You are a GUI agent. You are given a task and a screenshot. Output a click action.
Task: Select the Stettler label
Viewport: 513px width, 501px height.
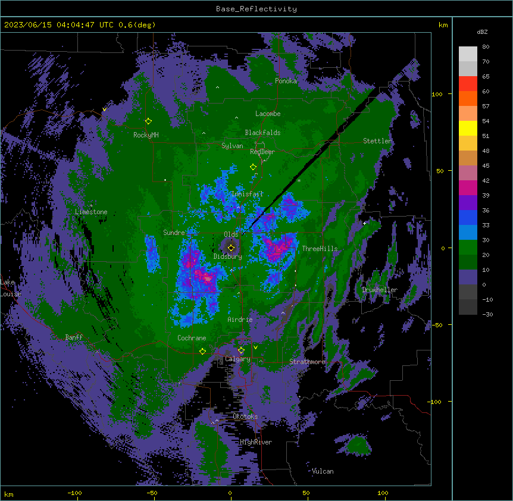377,141
